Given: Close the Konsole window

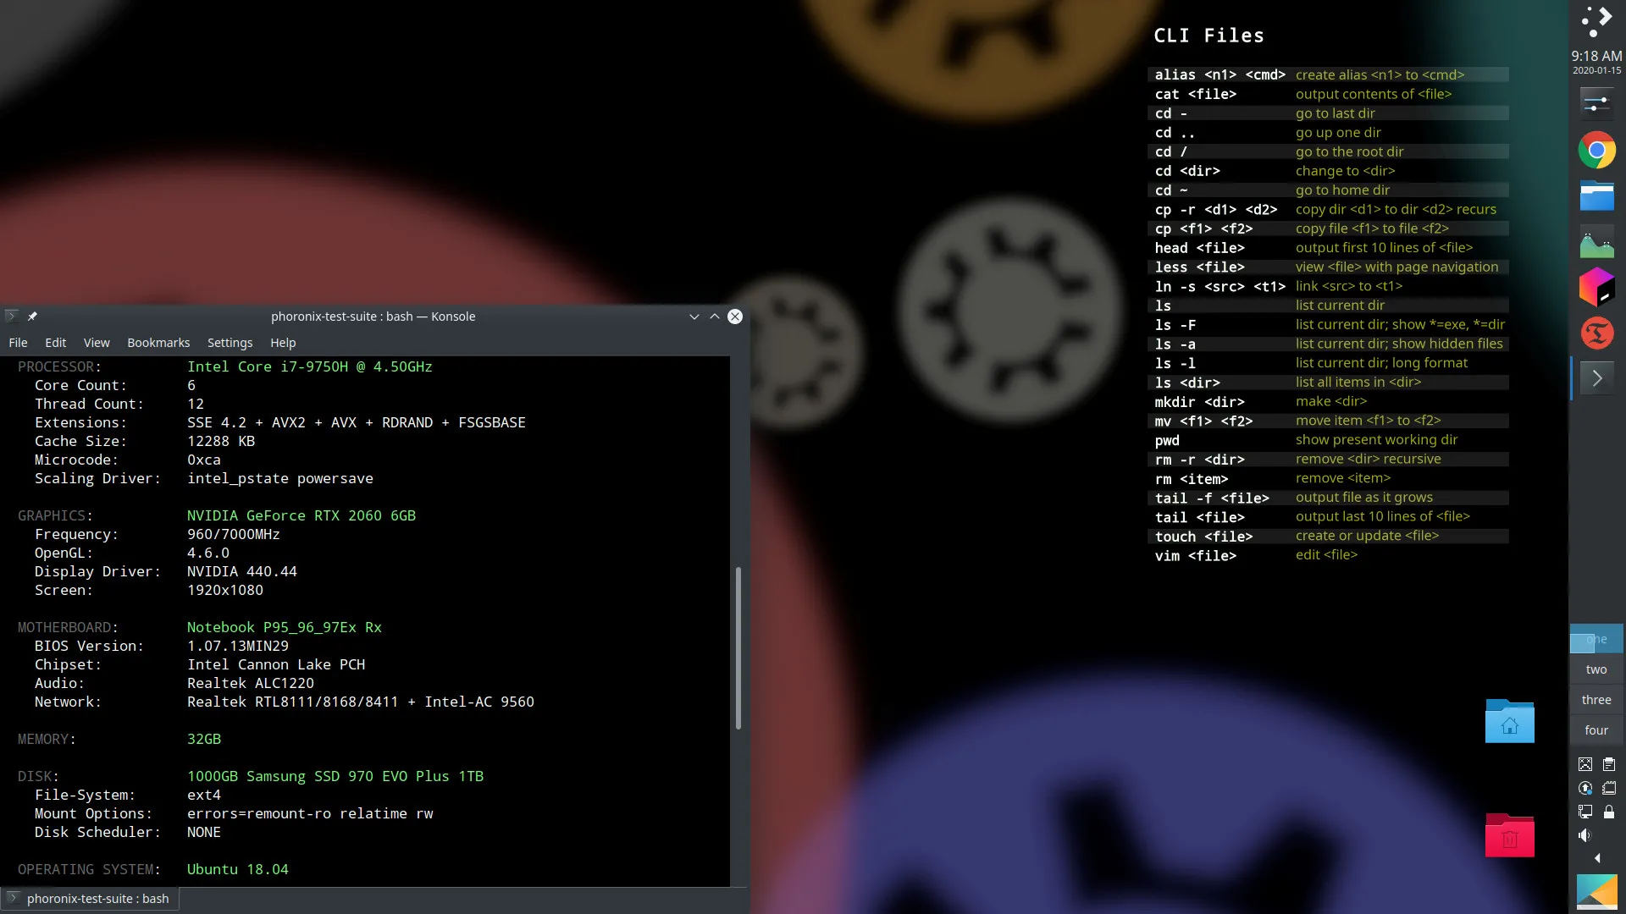Looking at the screenshot, I should click(x=735, y=317).
